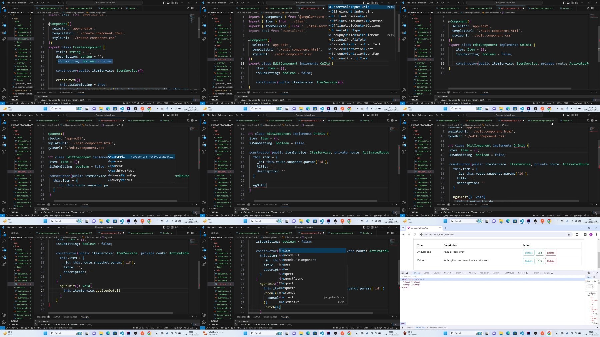Expand OUTLINE section in CreateComponent window sidebar

[x=13, y=96]
